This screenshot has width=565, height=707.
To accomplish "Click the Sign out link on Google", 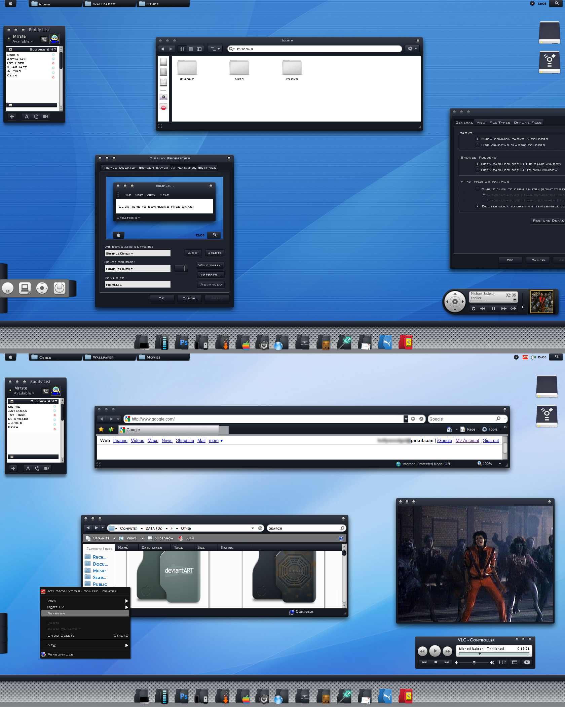I will pos(491,441).
